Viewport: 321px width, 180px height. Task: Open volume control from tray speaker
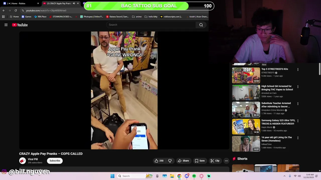(299, 176)
